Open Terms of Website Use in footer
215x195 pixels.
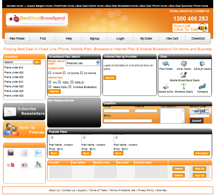pyautogui.click(x=122, y=190)
